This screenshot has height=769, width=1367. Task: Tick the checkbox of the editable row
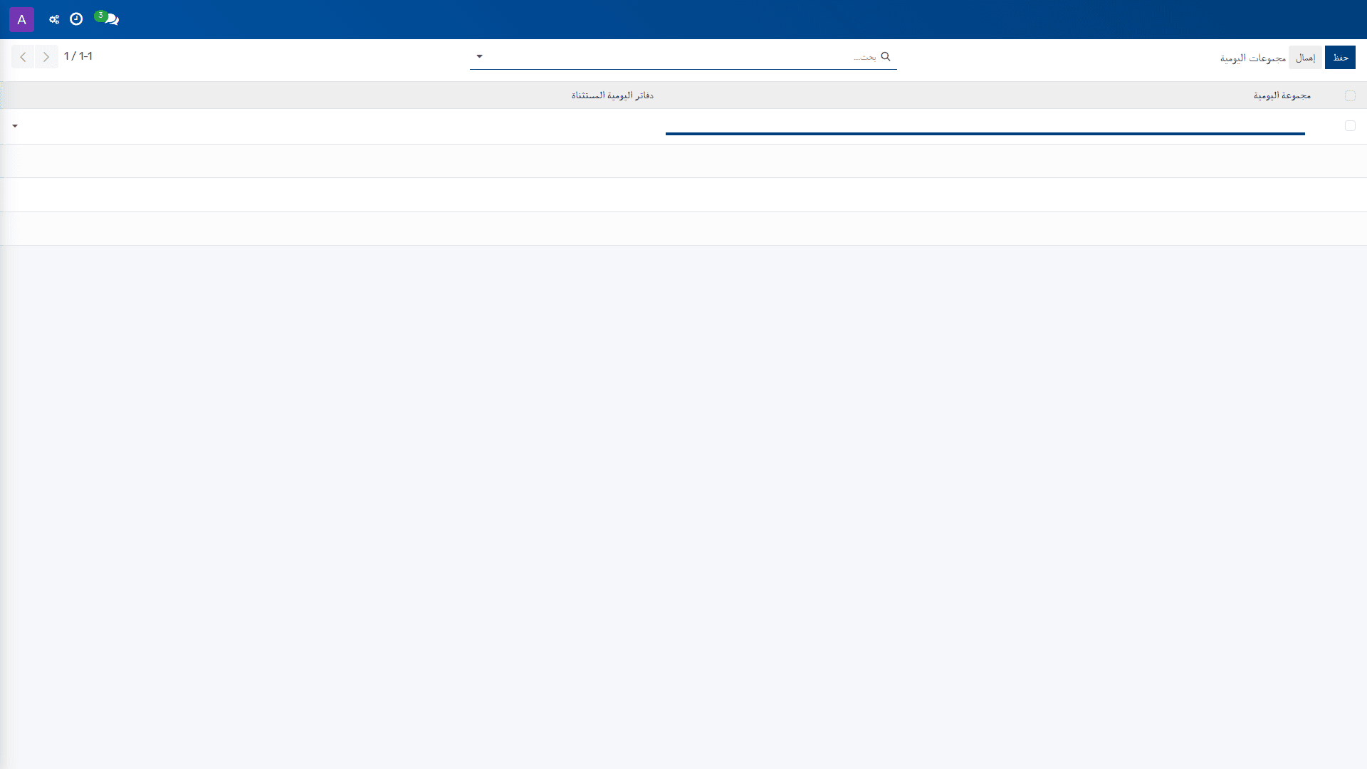(1350, 125)
